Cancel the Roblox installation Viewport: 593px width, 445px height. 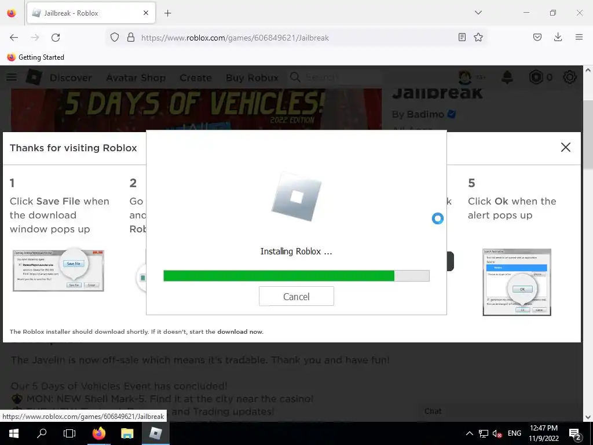tap(296, 296)
